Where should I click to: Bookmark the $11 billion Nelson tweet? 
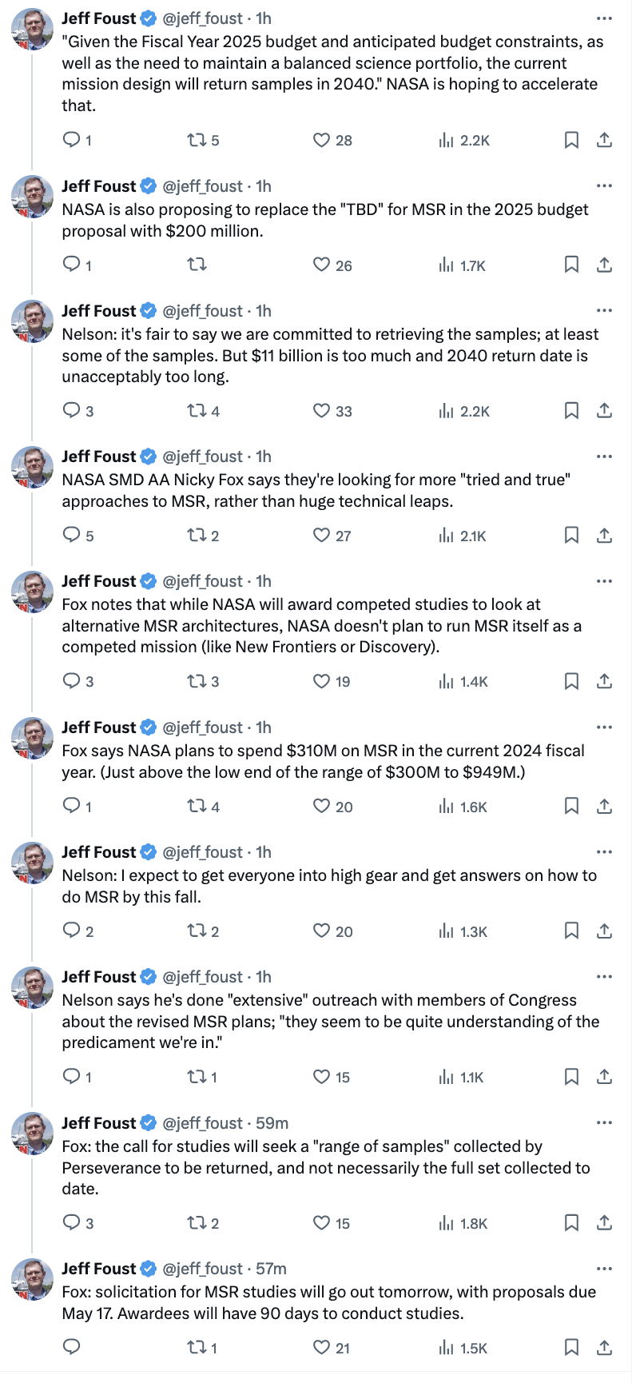[571, 411]
